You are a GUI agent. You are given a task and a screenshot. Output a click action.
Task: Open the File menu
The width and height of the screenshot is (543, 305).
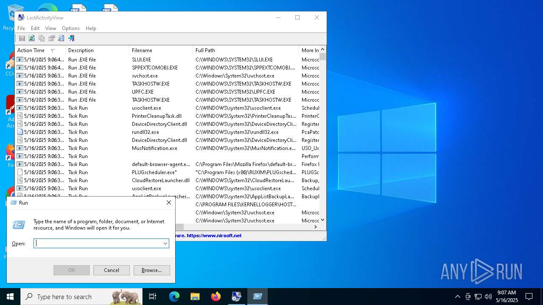(x=21, y=28)
